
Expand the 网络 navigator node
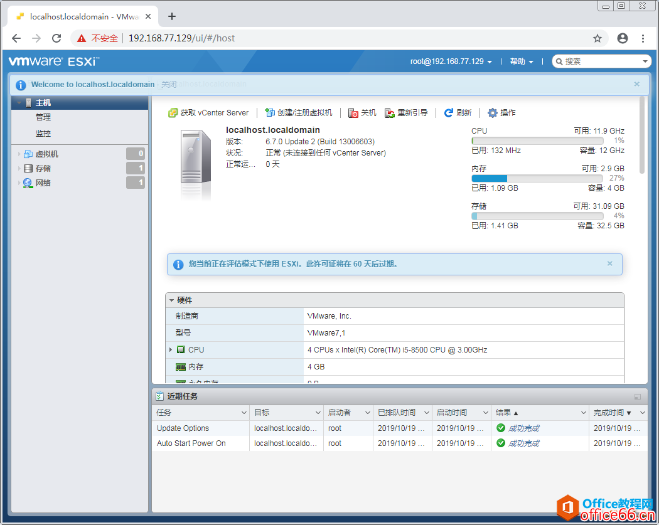pos(19,183)
